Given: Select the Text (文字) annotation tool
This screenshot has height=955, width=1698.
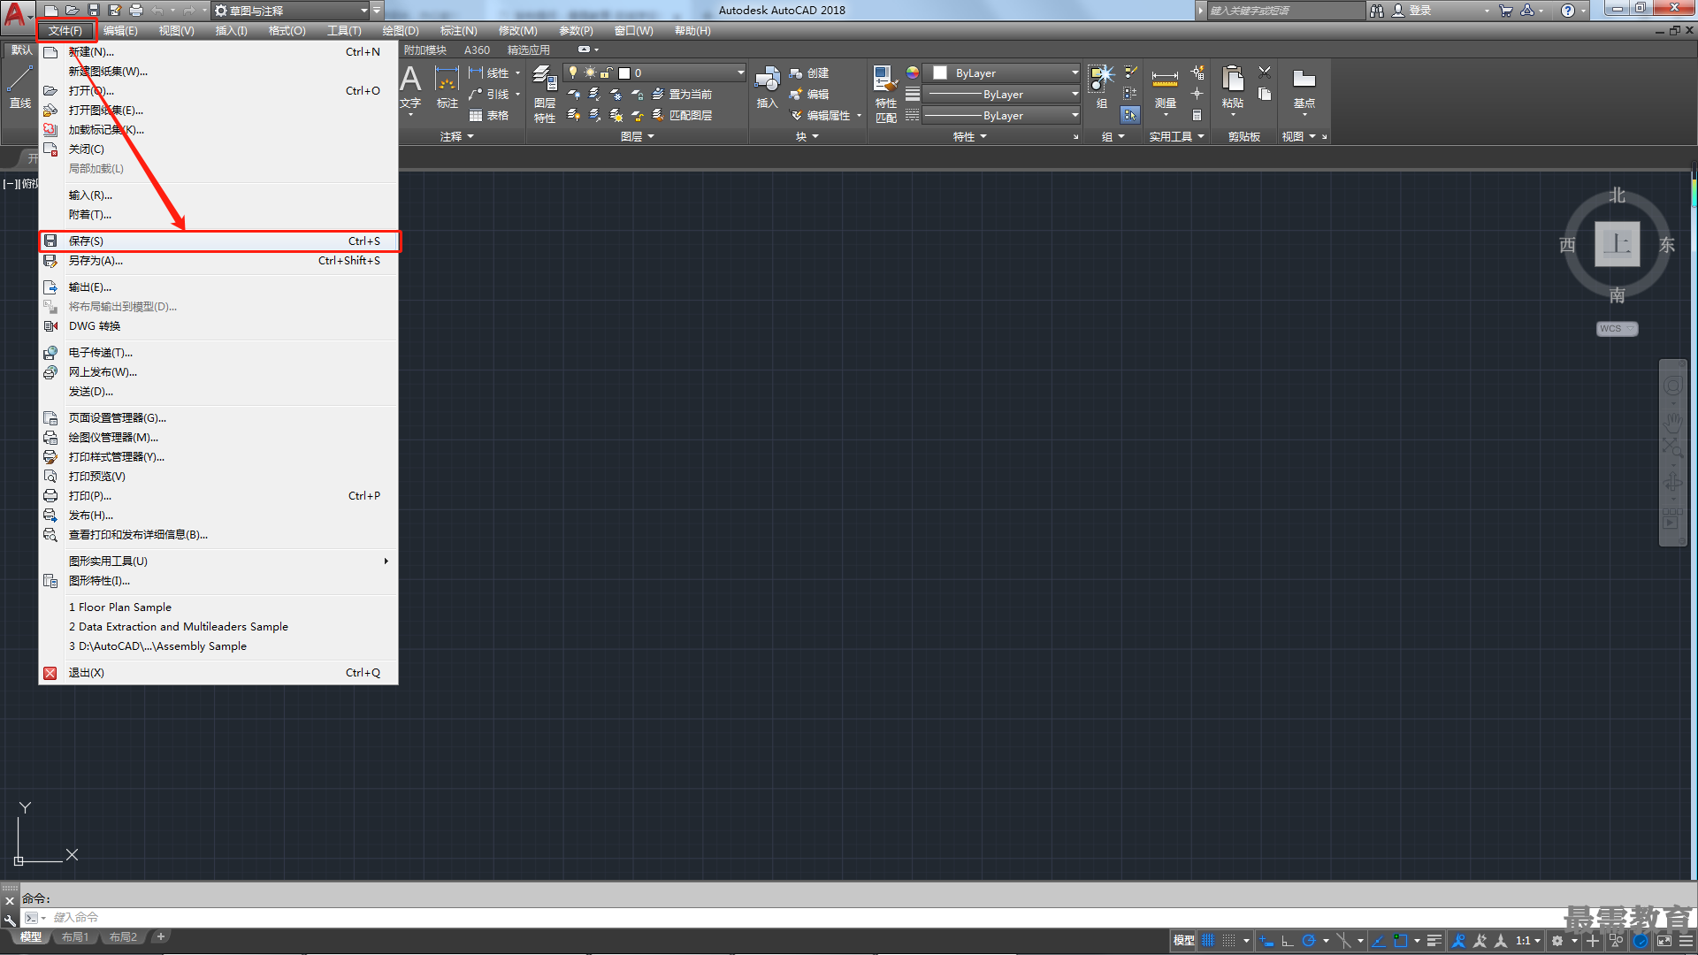Looking at the screenshot, I should pos(410,88).
